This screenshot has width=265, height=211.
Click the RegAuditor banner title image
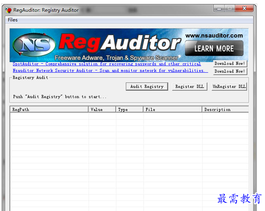coord(120,43)
